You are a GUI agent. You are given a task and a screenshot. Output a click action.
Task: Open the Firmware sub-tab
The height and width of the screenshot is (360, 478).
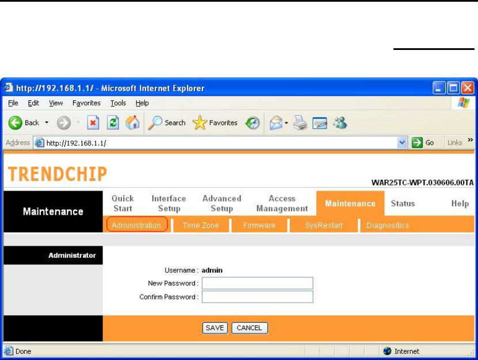coord(259,225)
